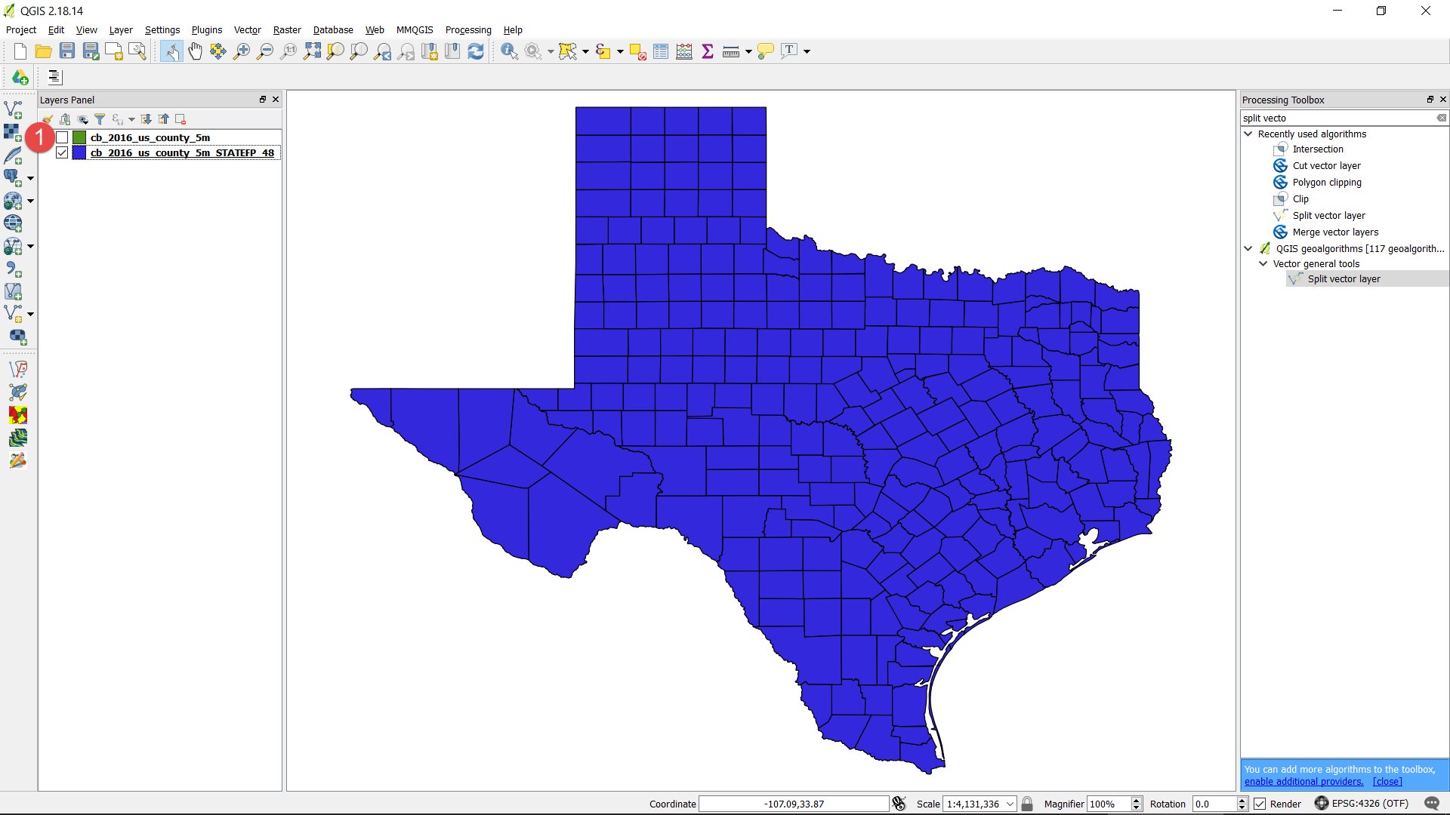This screenshot has width=1450, height=815.
Task: Open the Processing menu
Action: [x=467, y=30]
